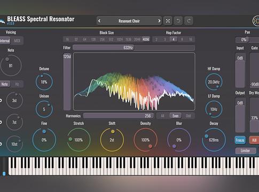This screenshot has width=259, height=192.
Task: Set block size to 4096
Action: (146, 39)
